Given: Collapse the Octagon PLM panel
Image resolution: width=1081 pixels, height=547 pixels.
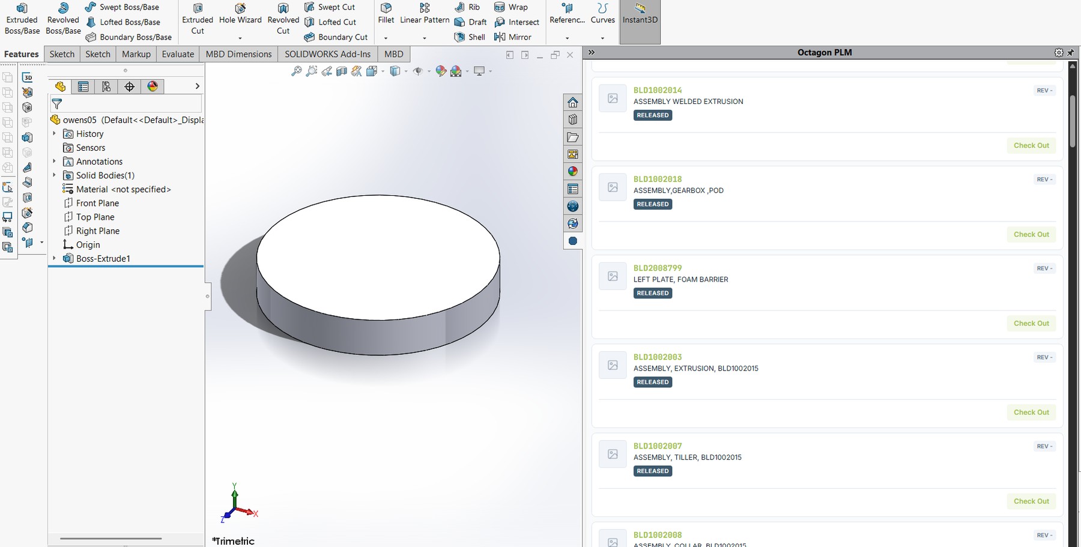Looking at the screenshot, I should [592, 52].
